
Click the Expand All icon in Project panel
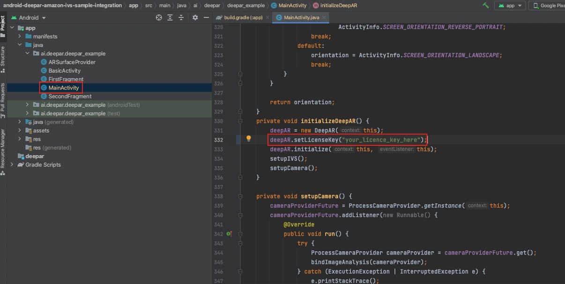(170, 17)
